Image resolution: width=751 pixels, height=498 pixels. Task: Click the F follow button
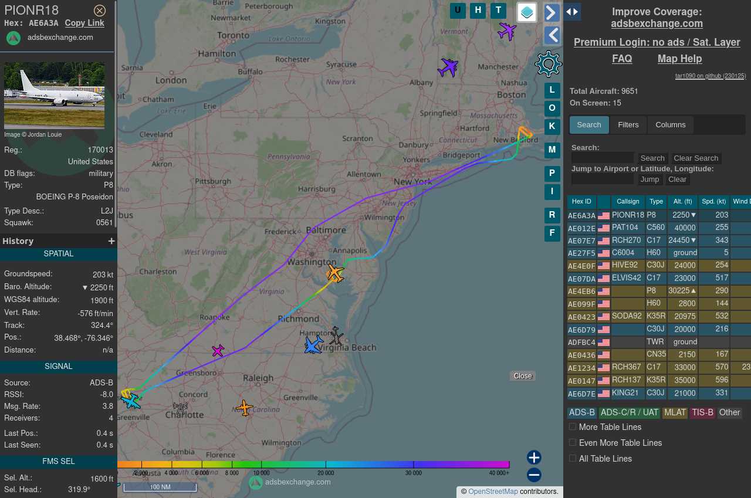coord(552,233)
